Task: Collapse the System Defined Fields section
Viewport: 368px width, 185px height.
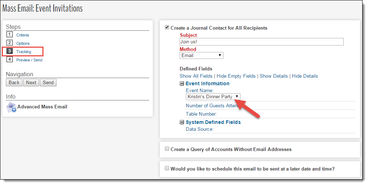Action: point(182,122)
